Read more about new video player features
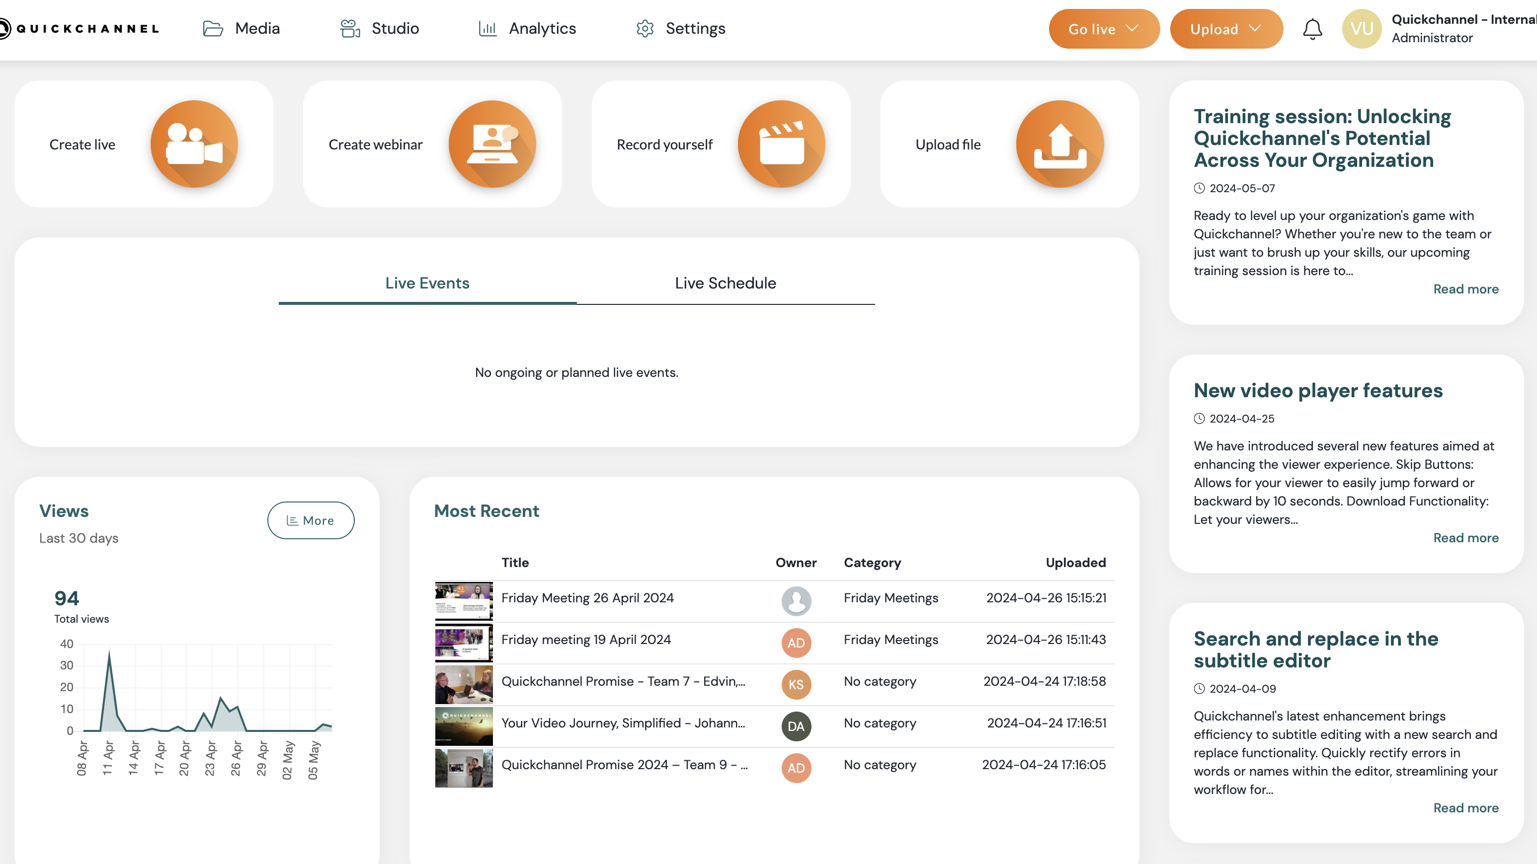 click(1466, 537)
